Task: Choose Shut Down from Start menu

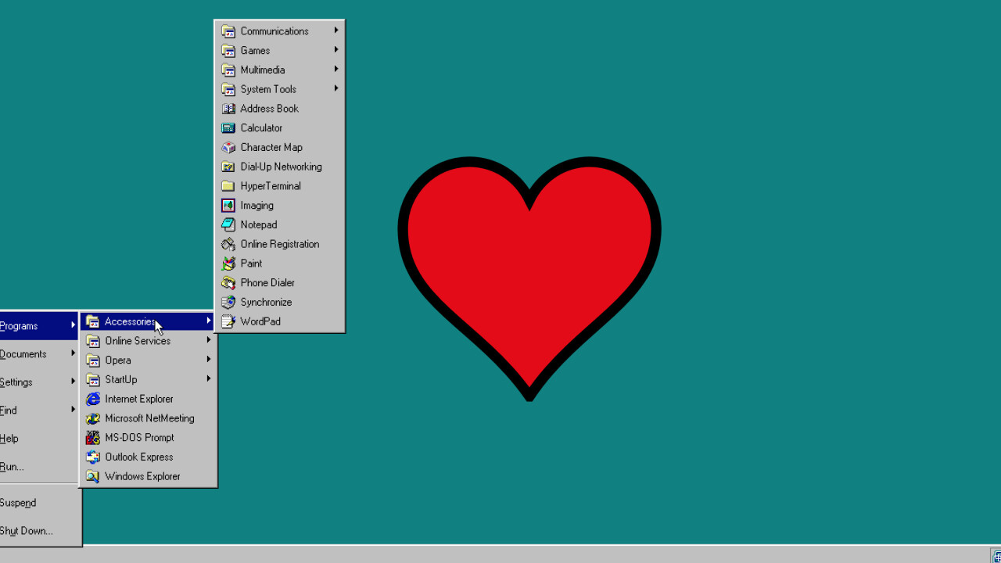Action: point(27,531)
